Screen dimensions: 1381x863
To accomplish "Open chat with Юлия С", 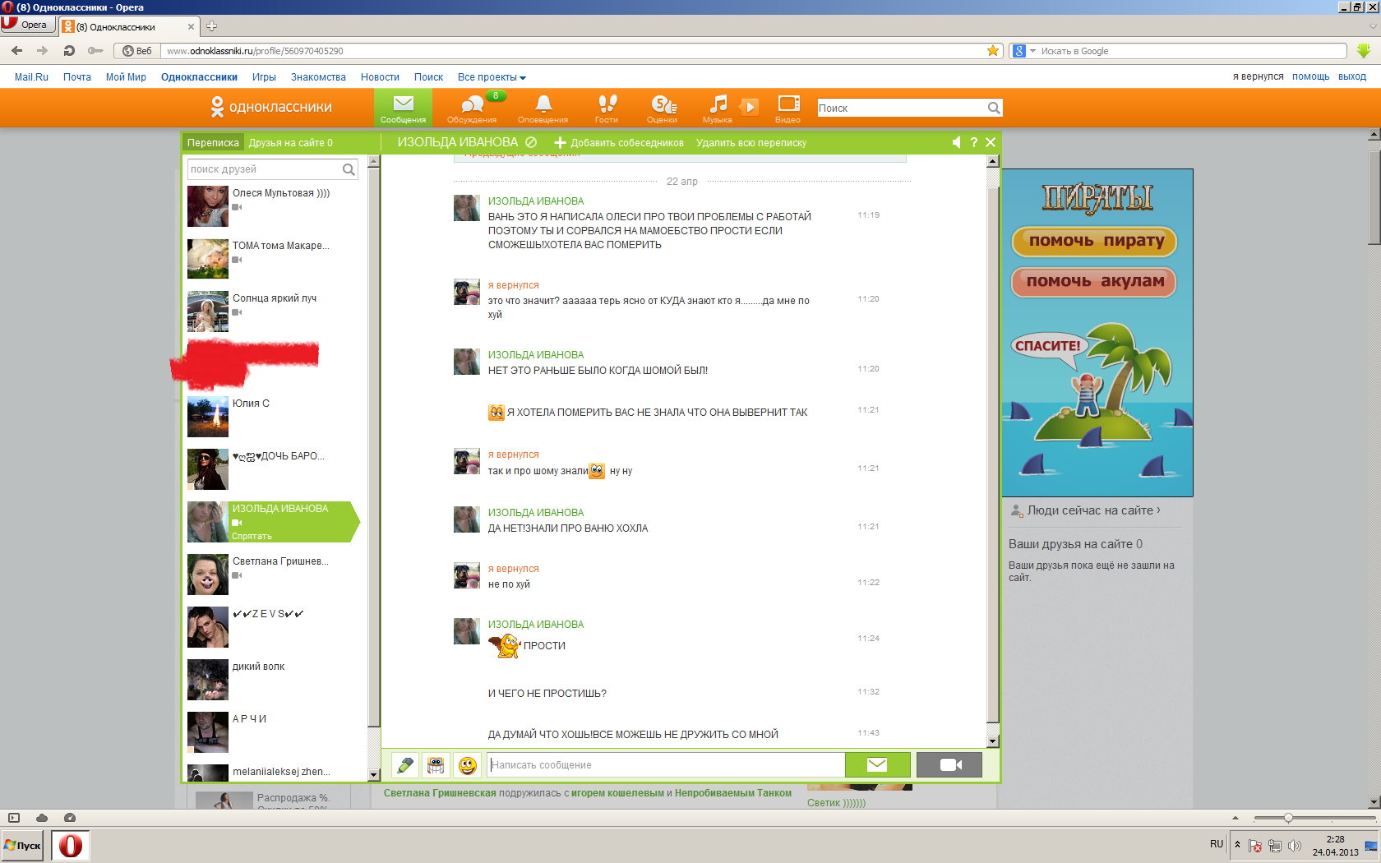I will point(275,416).
